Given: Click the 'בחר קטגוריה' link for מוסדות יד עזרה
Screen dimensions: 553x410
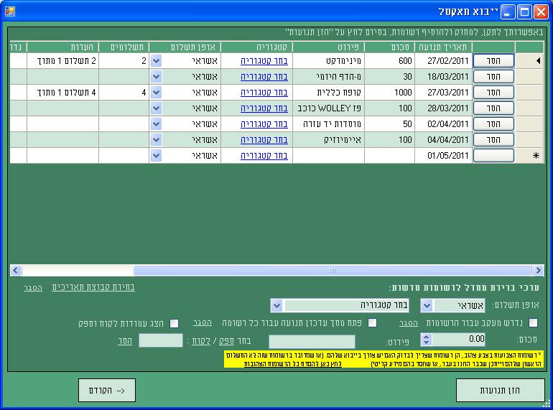Looking at the screenshot, I should (264, 124).
